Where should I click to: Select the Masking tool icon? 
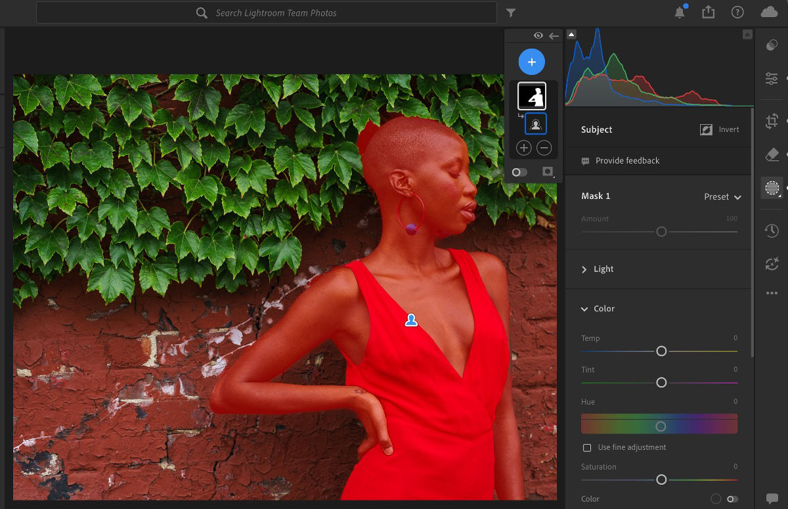(772, 188)
